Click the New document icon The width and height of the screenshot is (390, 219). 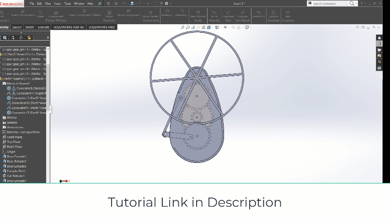pyautogui.click(x=108, y=4)
